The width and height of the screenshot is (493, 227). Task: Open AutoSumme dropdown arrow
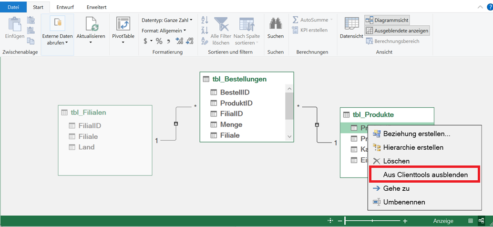(331, 20)
